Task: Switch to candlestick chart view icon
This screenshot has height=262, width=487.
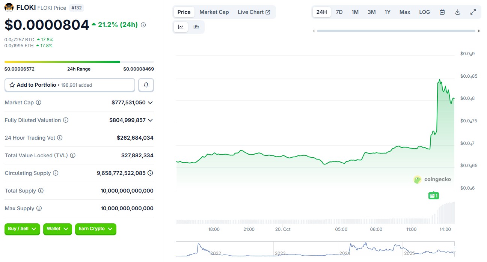Action: [196, 27]
